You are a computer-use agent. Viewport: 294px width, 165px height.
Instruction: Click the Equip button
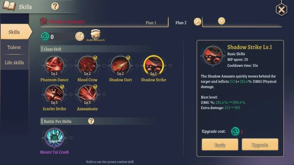click(220, 144)
